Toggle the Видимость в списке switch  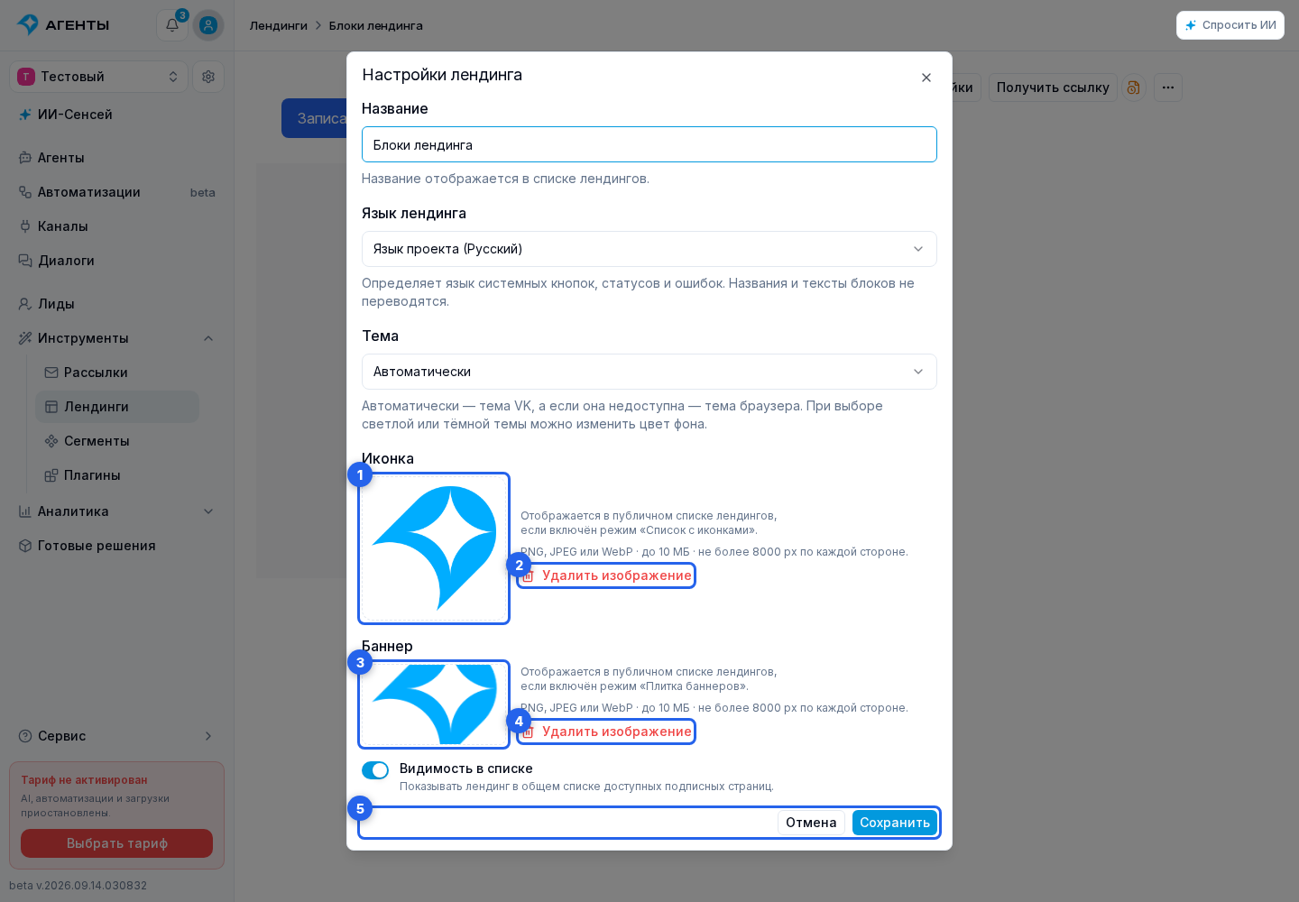click(375, 770)
